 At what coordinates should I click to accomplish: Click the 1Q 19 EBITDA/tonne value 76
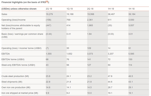(x=68, y=59)
